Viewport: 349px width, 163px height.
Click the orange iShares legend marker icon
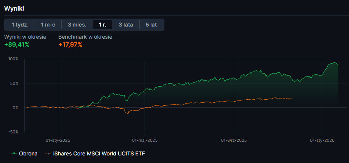click(x=48, y=154)
